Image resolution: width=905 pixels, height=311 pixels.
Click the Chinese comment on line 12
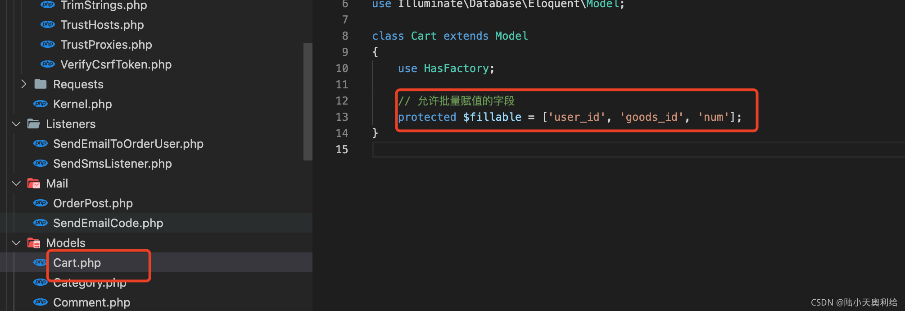point(456,101)
